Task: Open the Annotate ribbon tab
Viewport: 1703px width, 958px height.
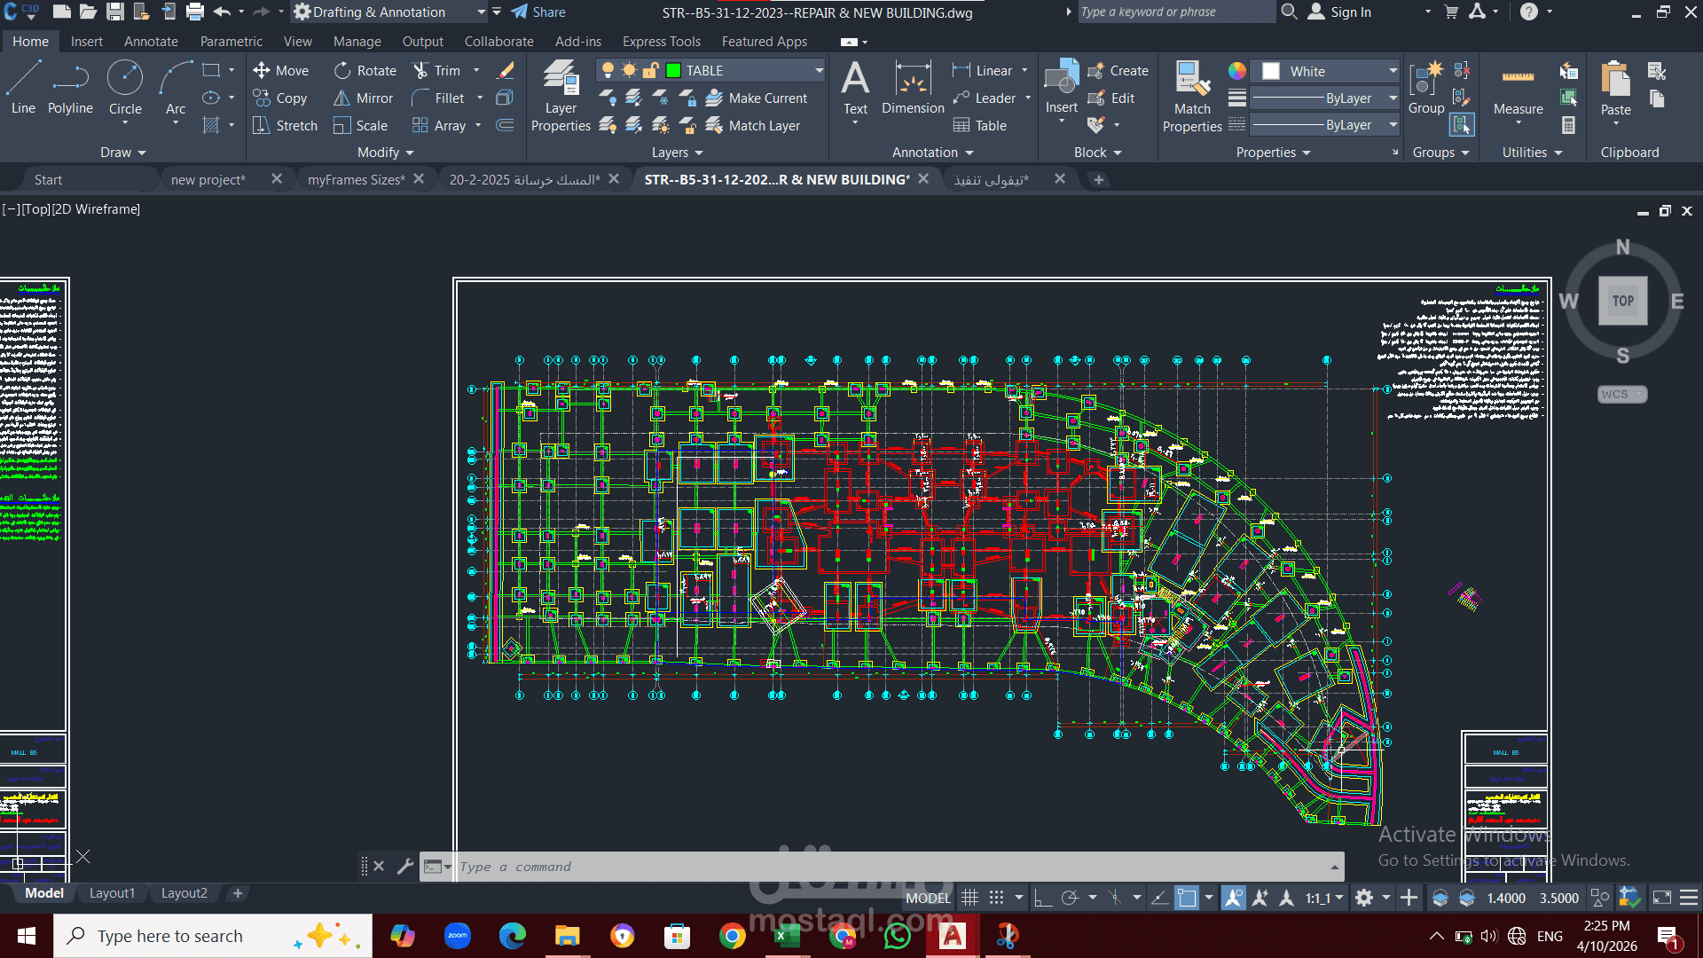Action: point(151,42)
